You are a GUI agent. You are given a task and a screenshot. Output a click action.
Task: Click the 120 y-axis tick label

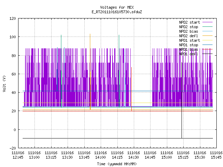(13, 18)
